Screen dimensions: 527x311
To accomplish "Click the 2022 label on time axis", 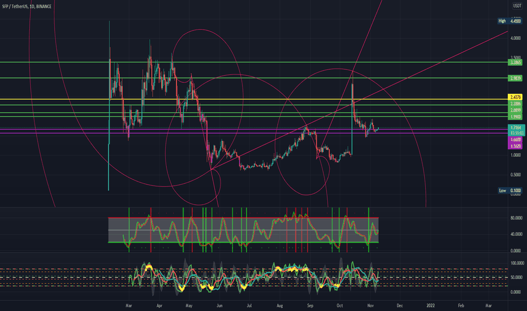I will coord(430,305).
